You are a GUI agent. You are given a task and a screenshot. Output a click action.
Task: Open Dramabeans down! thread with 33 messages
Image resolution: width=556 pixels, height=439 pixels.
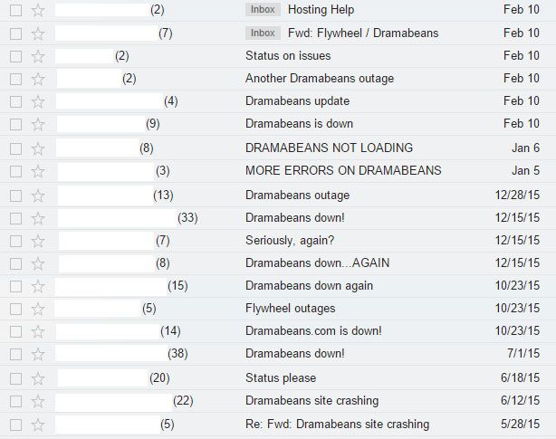pos(295,217)
